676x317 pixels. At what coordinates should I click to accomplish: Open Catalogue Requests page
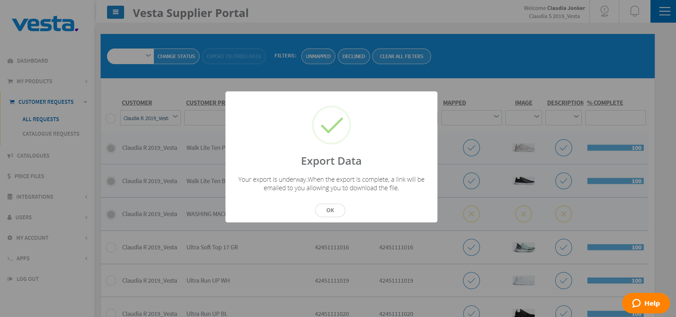51,134
